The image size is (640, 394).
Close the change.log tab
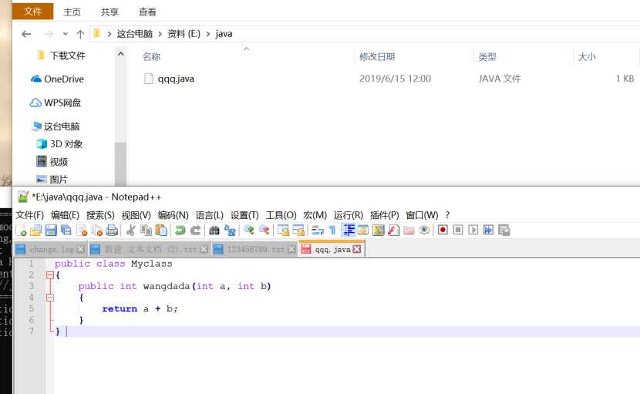pos(81,249)
